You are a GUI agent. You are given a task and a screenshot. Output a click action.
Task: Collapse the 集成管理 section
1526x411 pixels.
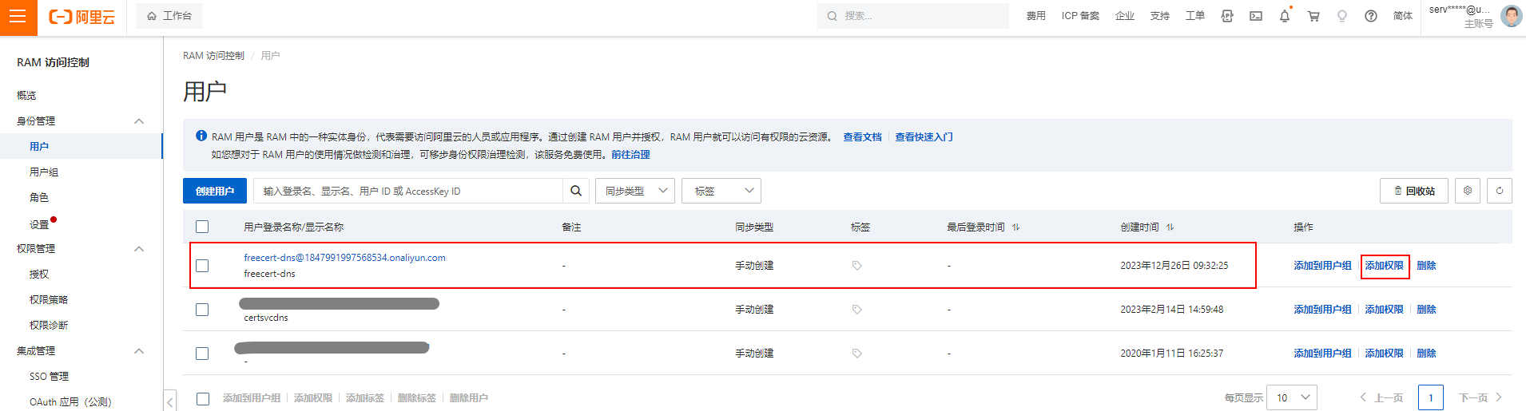pyautogui.click(x=139, y=351)
